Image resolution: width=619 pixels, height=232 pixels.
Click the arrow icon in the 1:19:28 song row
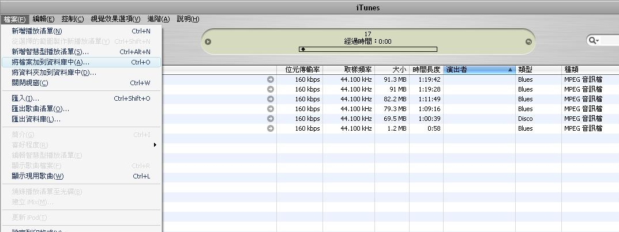coord(271,89)
